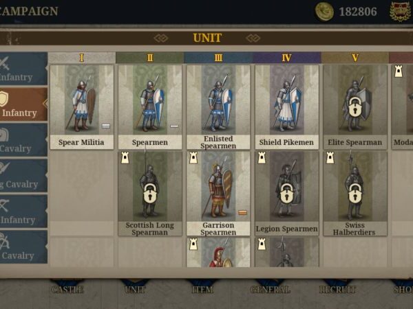Click castle tower icon on Garrison Spearmen
The image size is (413, 309).
pyautogui.click(x=193, y=158)
